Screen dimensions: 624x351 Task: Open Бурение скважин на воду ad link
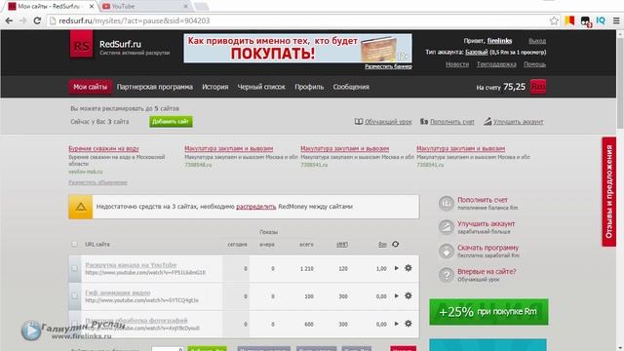pos(104,148)
